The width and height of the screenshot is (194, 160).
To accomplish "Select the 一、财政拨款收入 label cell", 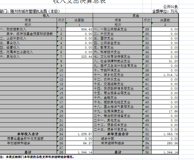I will pos(28,29).
